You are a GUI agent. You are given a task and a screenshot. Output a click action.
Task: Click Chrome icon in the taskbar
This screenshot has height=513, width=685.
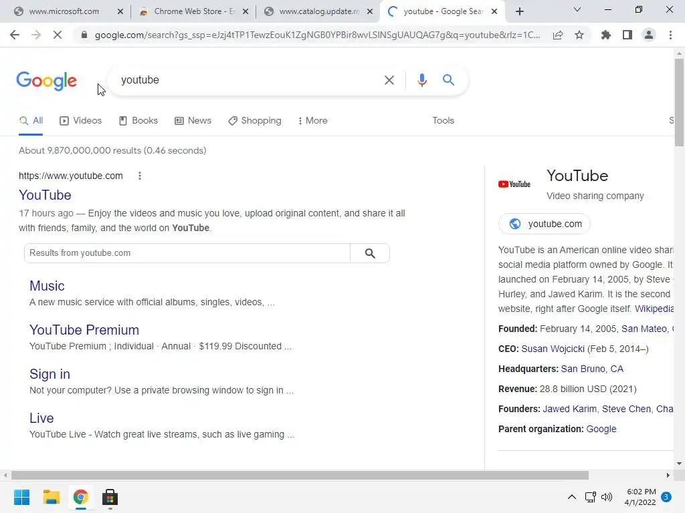coord(80,497)
